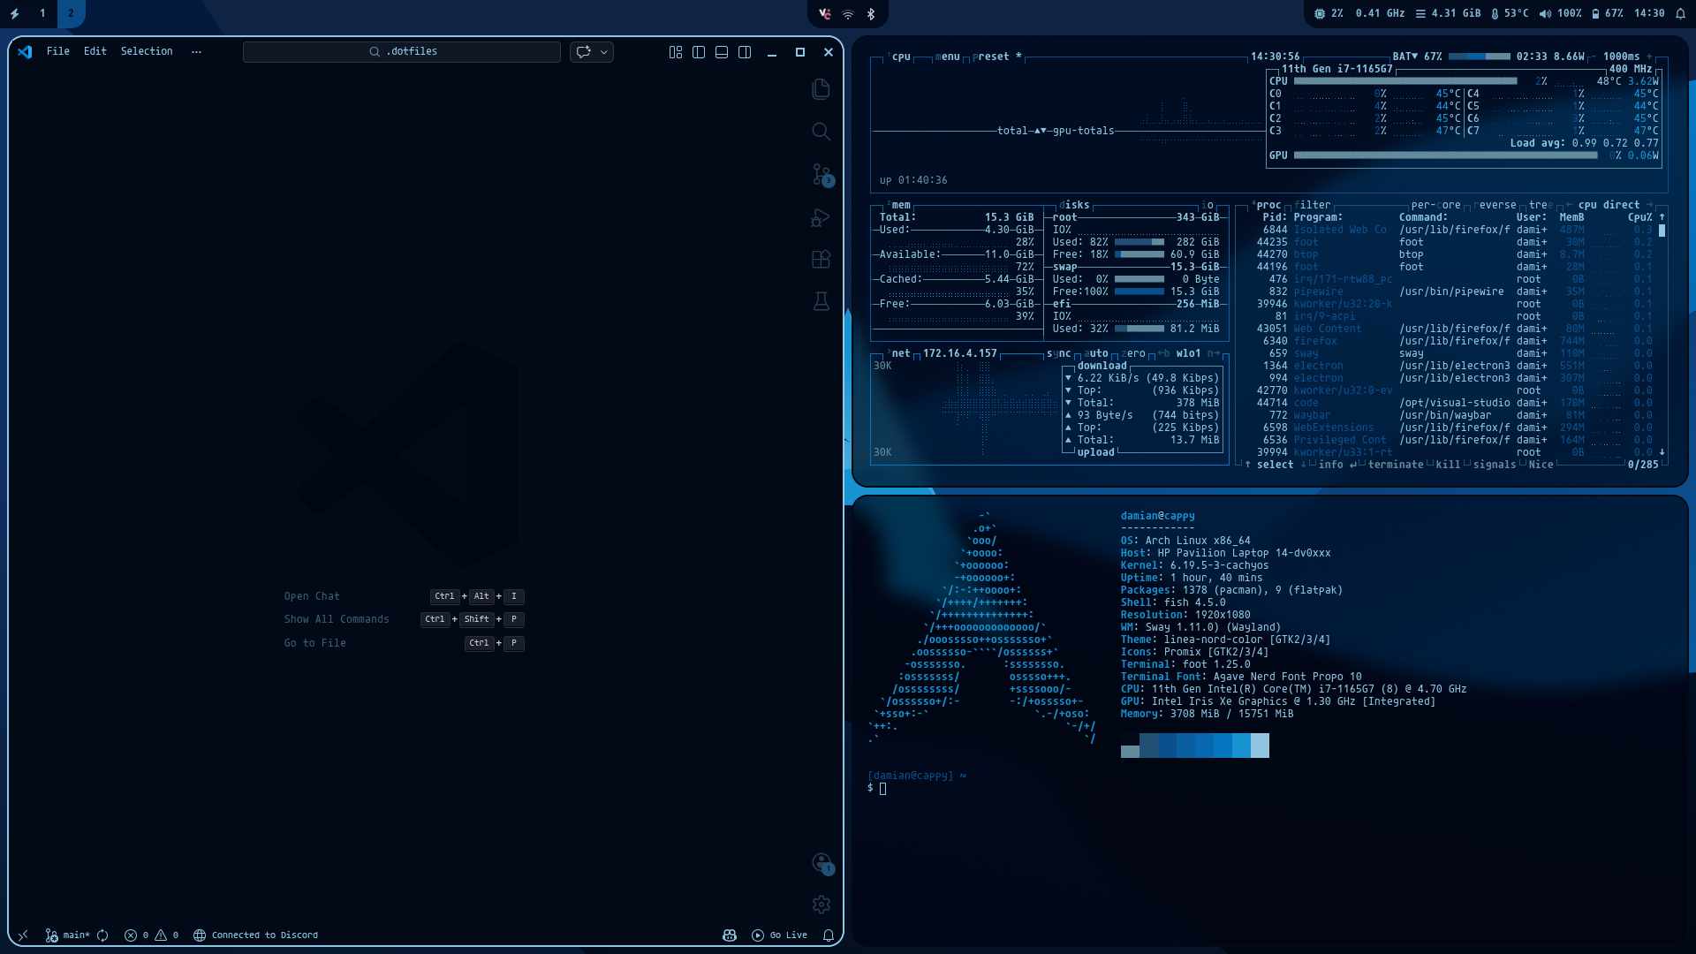This screenshot has width=1696, height=954.
Task: Open the Selection menu
Action: (x=147, y=51)
